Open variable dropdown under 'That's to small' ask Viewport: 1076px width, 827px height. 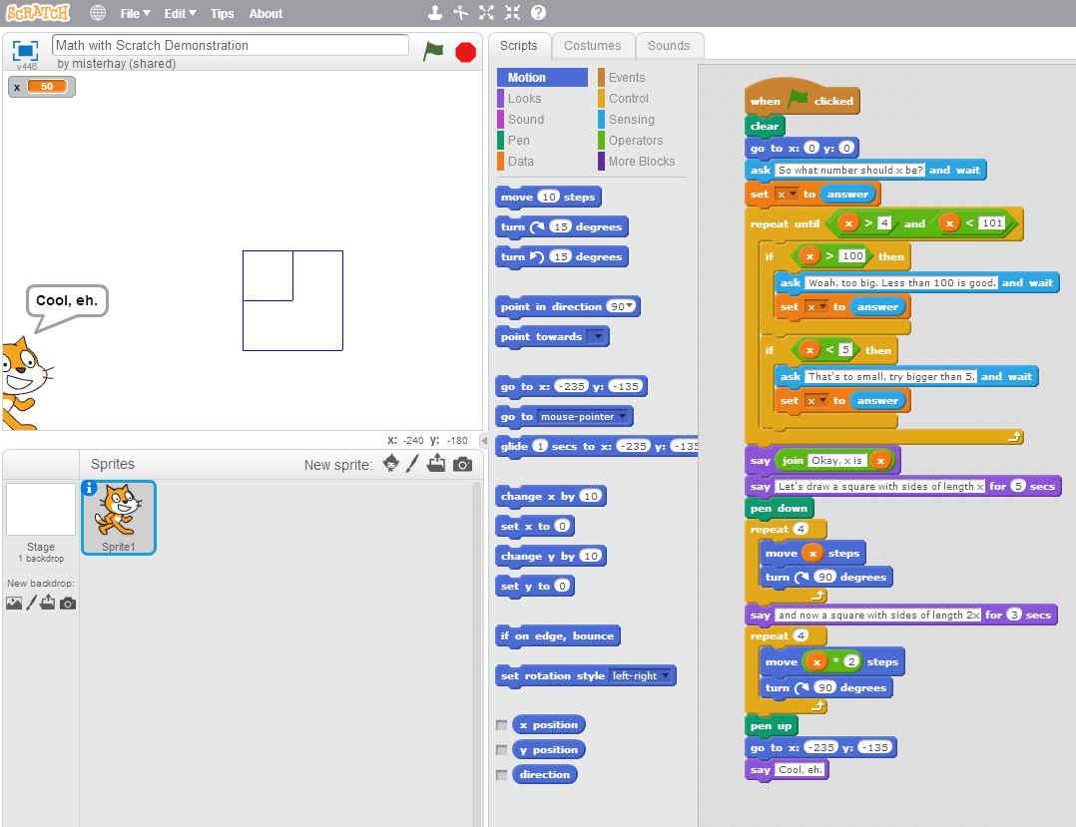822,400
